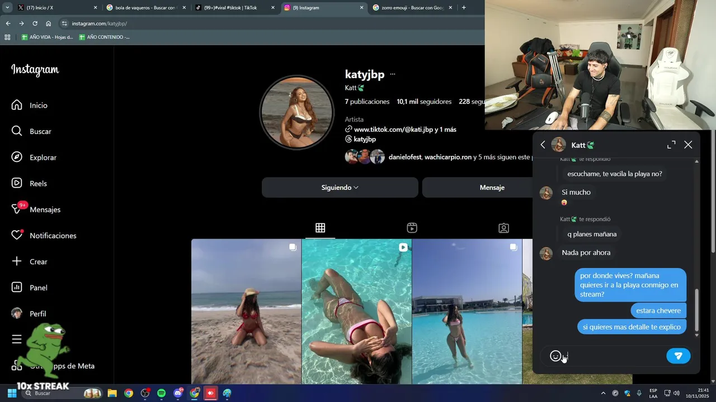Open Discord from taskbar
Viewport: 716px width, 402px height.
(178, 393)
